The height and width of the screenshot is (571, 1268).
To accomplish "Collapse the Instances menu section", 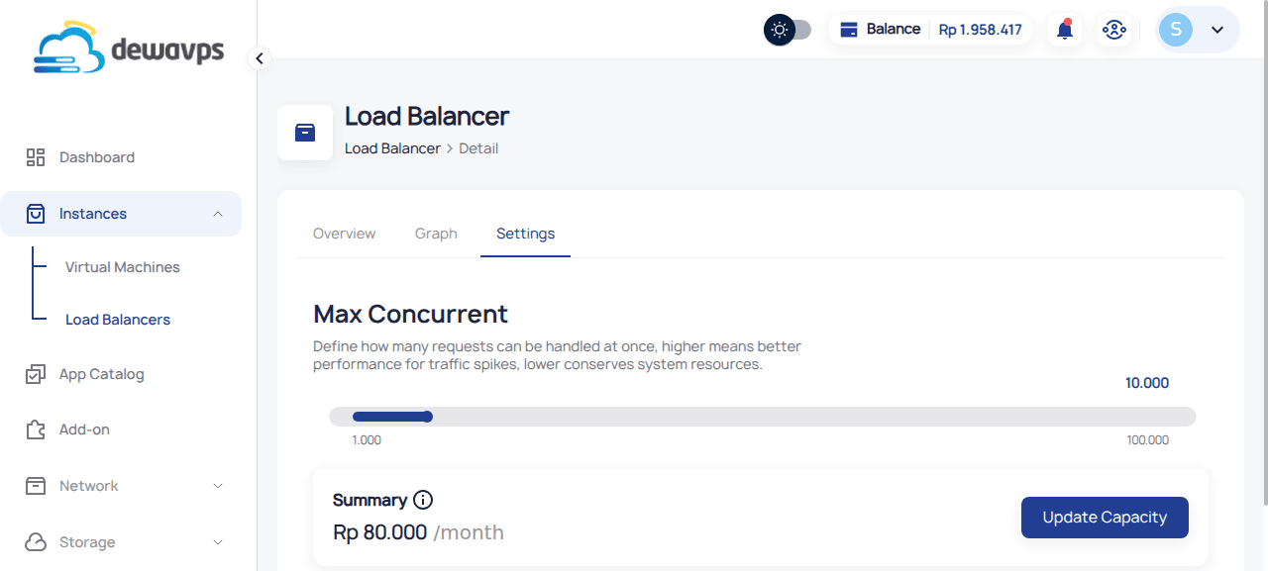I will [218, 214].
